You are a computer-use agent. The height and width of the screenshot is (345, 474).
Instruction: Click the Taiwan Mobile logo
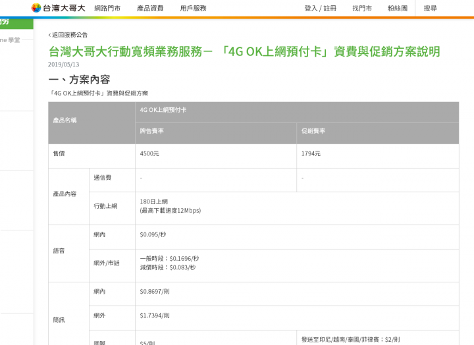59,8
